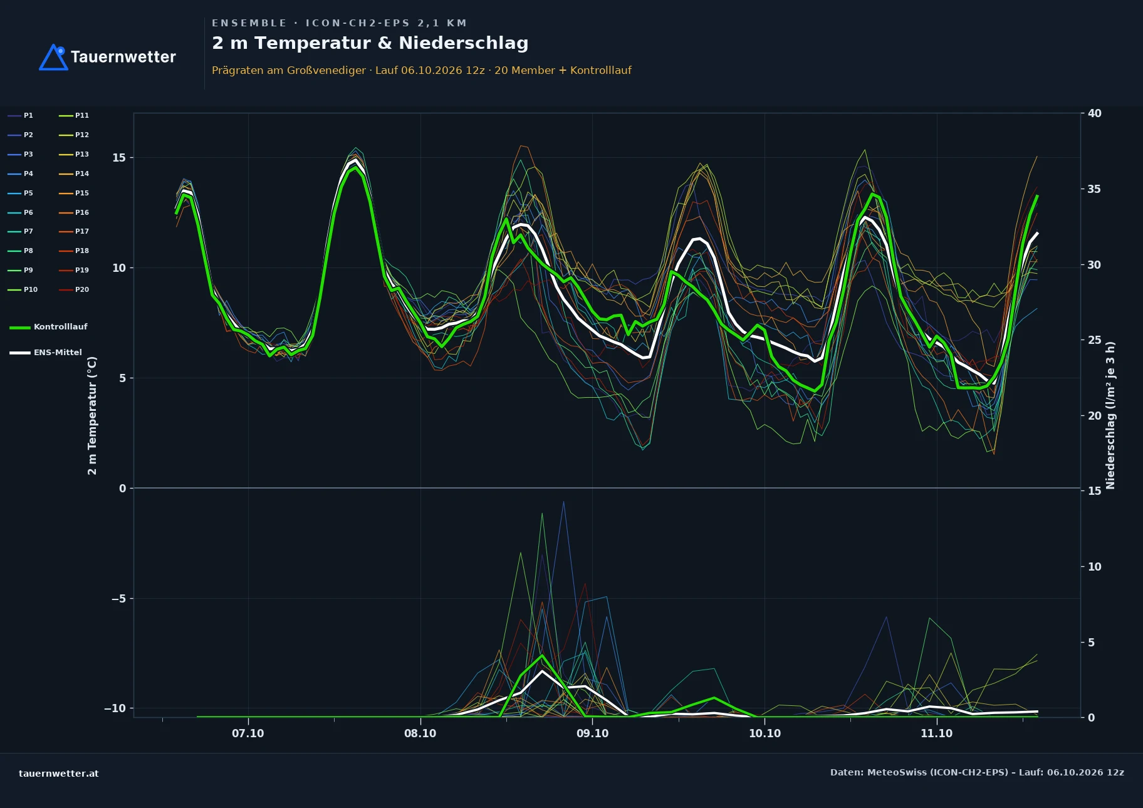
Task: Click the 40 precipitation axis tick label
Action: point(1095,113)
